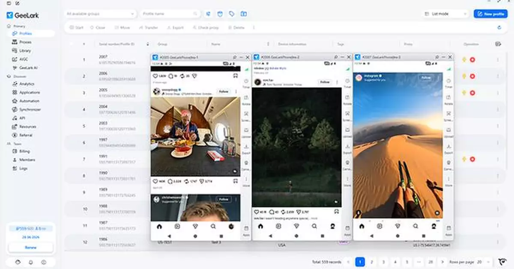Open the more options menu for row 4
514x269 pixels.
498,109
